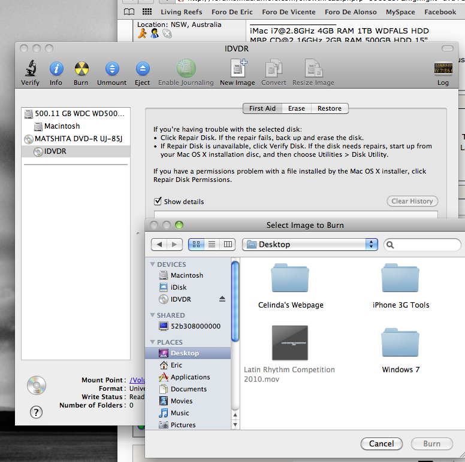Viewport: 465px width, 462px height.
Task: Switch dialog to list view
Action: click(x=212, y=244)
